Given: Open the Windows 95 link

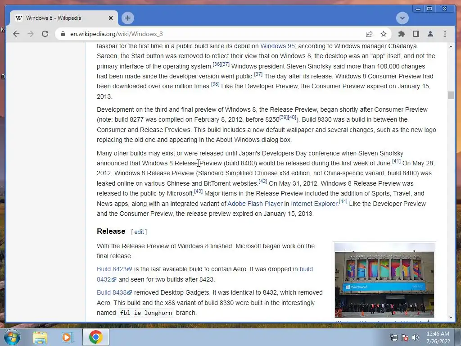Looking at the screenshot, I should (x=277, y=46).
